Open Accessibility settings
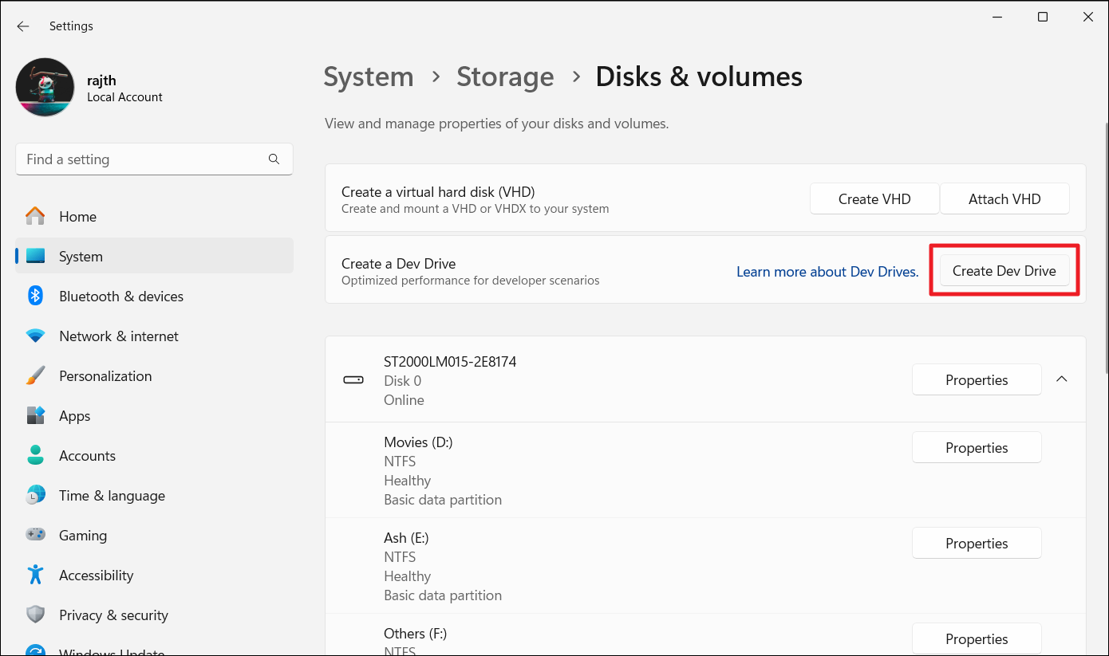 [96, 575]
